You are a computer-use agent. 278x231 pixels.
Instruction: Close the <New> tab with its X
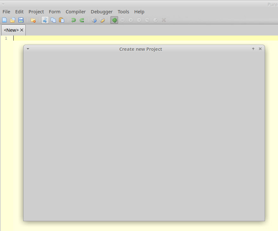point(22,30)
